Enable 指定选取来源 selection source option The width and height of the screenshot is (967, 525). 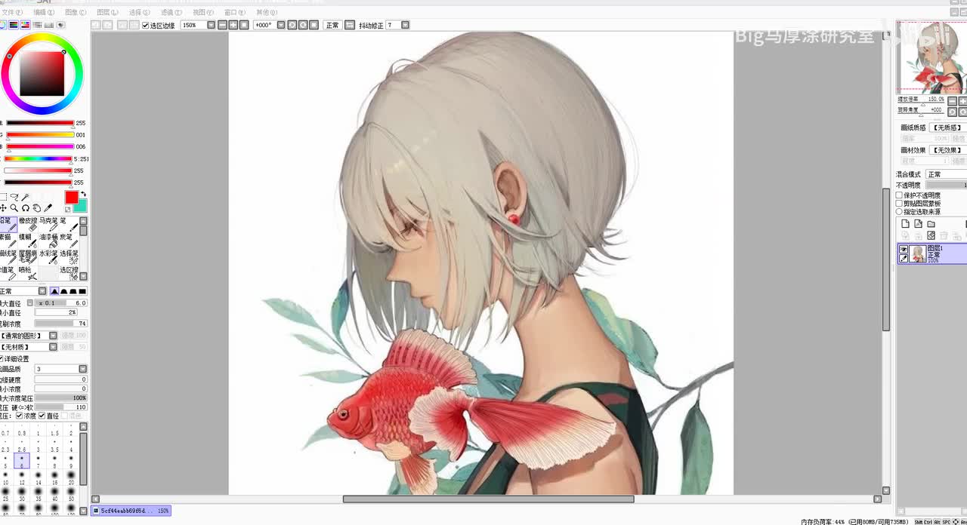tap(899, 212)
